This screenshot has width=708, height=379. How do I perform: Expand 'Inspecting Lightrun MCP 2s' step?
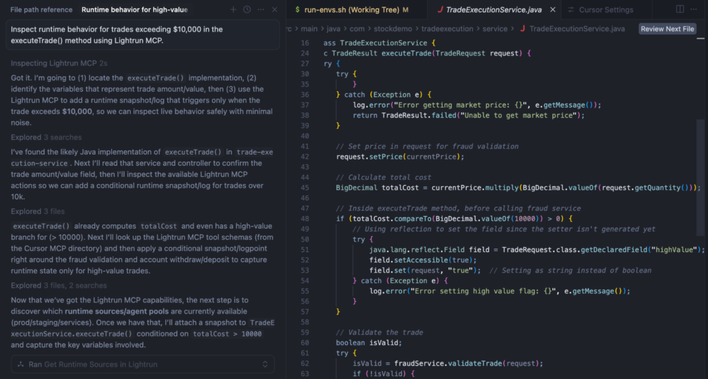pyautogui.click(x=59, y=63)
